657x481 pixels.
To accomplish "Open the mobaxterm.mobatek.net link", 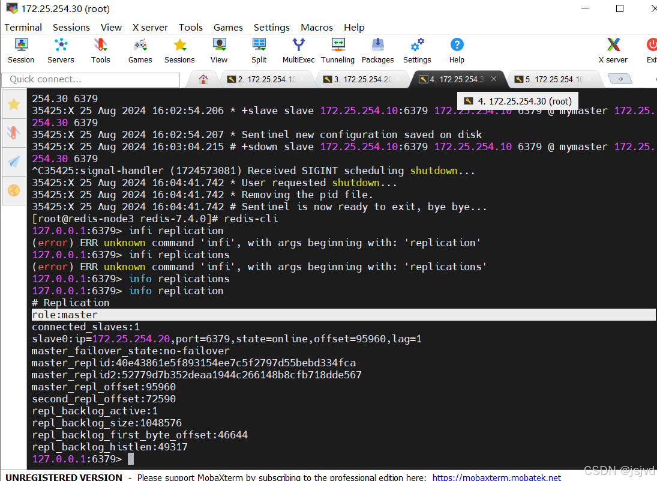I will 497,477.
